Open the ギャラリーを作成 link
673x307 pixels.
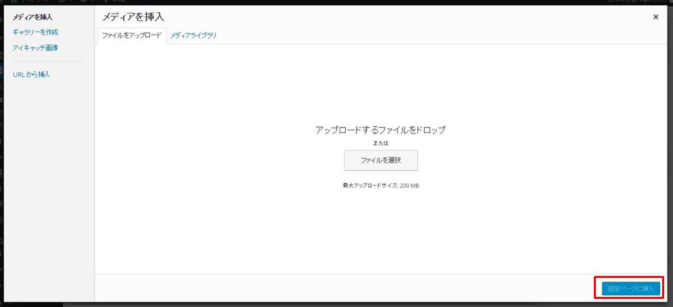coord(36,32)
